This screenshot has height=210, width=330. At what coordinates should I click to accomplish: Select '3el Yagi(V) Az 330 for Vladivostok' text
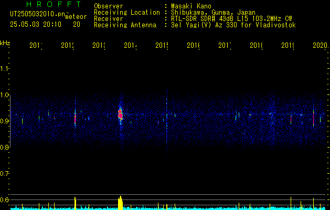coord(233,25)
